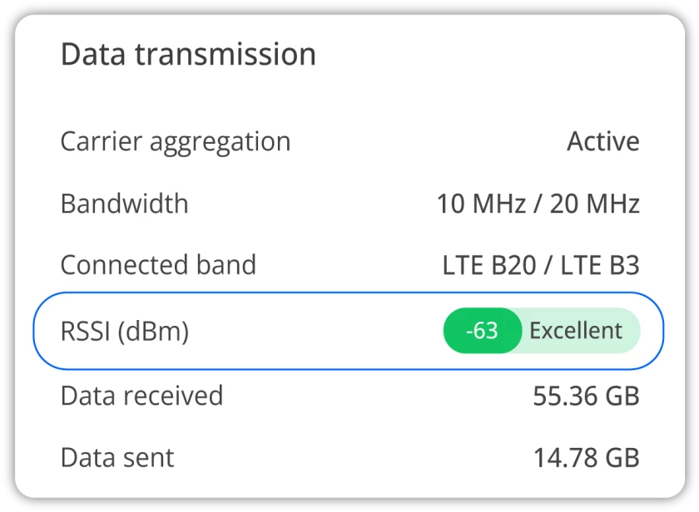This screenshot has width=699, height=512.
Task: Click the slash between the LTE bands
Action: [547, 266]
